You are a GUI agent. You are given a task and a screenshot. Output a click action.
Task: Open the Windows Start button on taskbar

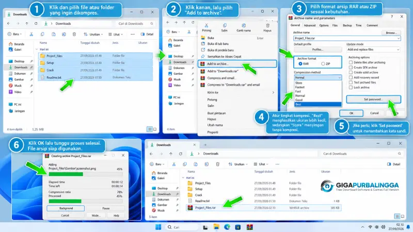pos(158,227)
